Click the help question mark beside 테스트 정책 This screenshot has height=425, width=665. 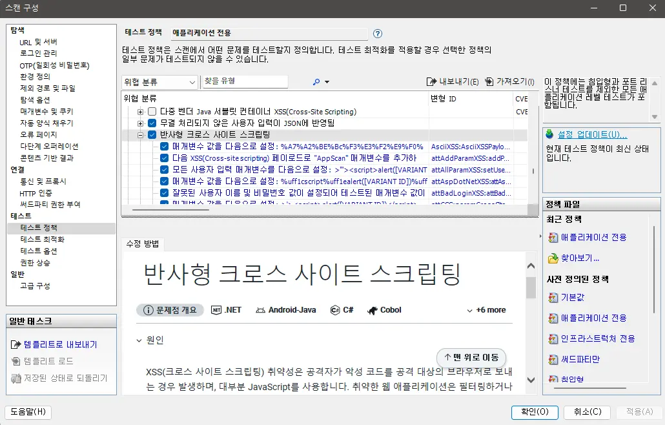click(x=378, y=34)
